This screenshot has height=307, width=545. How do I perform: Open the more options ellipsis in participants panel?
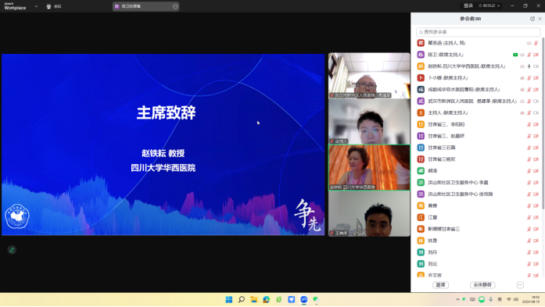point(520,285)
